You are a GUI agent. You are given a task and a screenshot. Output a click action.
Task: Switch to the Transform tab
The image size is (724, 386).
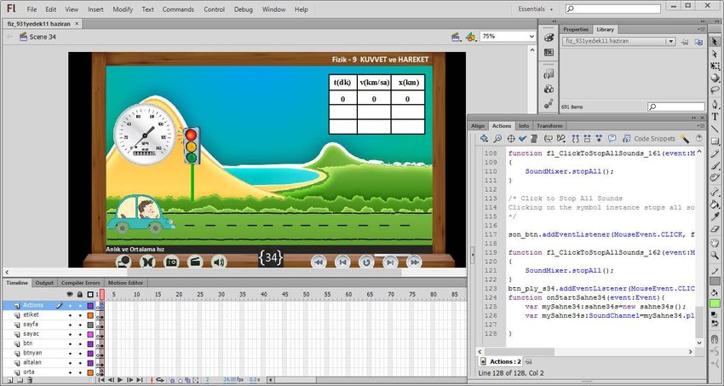[x=549, y=125]
